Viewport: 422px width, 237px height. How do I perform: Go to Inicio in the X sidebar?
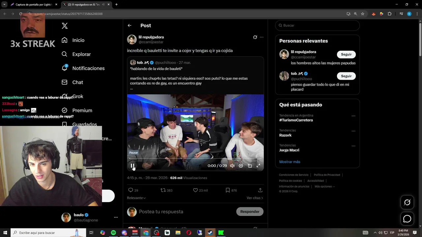coord(73,40)
